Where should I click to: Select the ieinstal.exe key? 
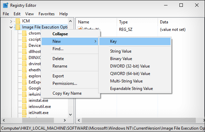39,100
